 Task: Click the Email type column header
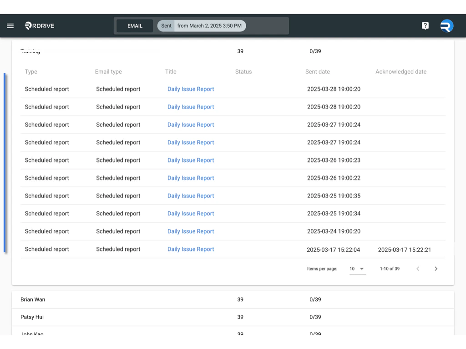click(x=108, y=72)
